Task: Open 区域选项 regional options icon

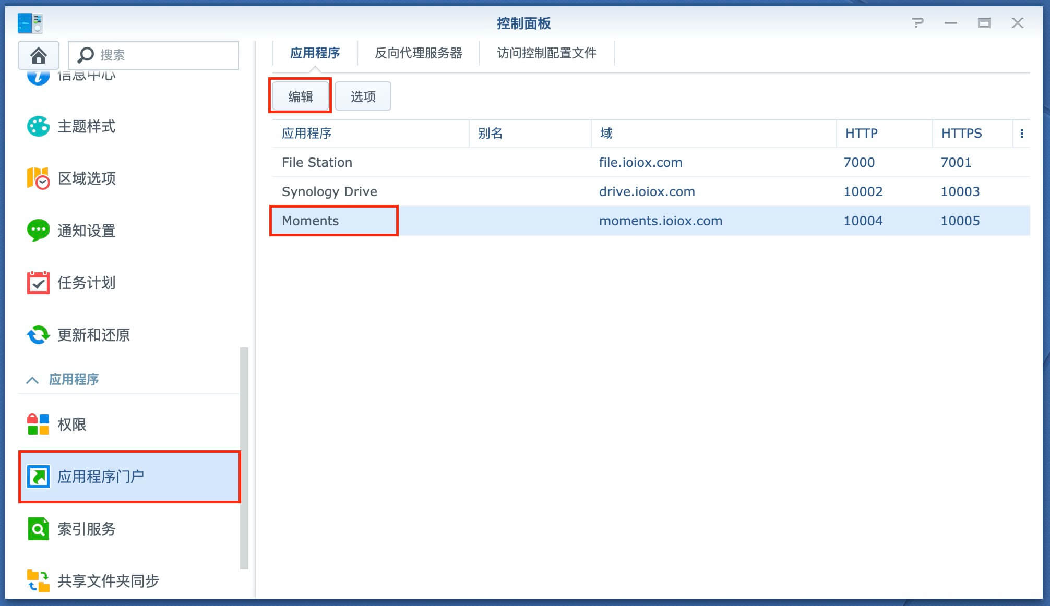Action: point(38,178)
